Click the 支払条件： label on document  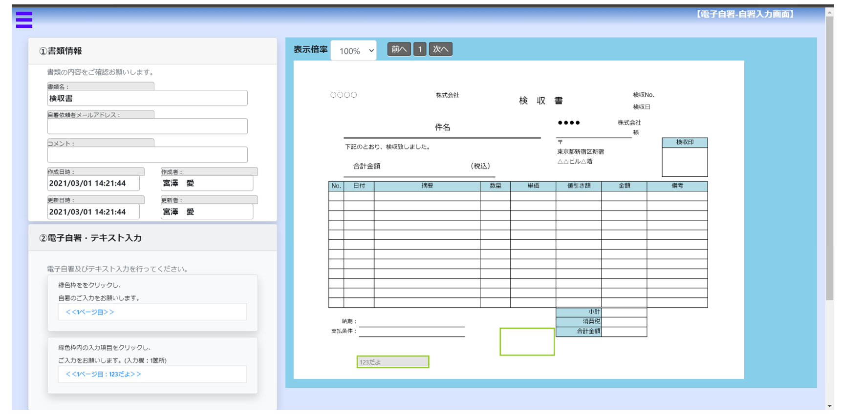click(344, 331)
